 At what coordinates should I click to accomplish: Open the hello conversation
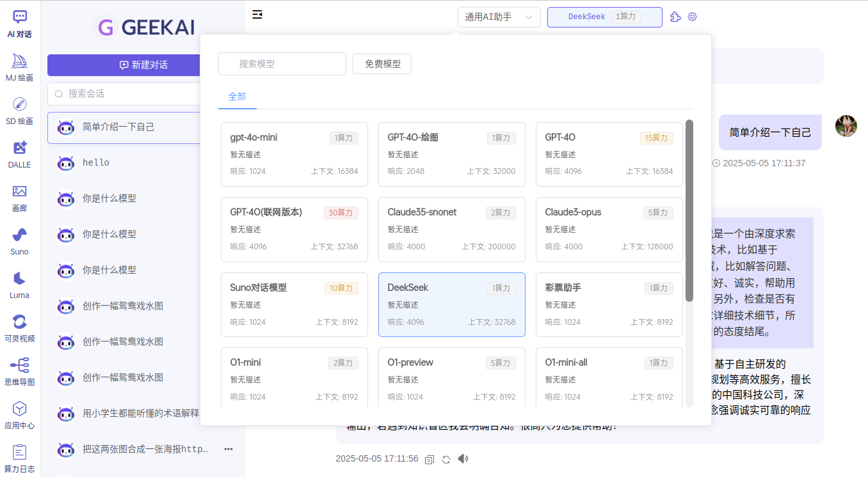pyautogui.click(x=143, y=162)
